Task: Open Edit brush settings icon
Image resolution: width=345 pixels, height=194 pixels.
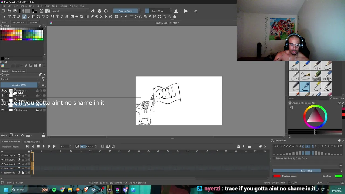Action: pos(41,11)
